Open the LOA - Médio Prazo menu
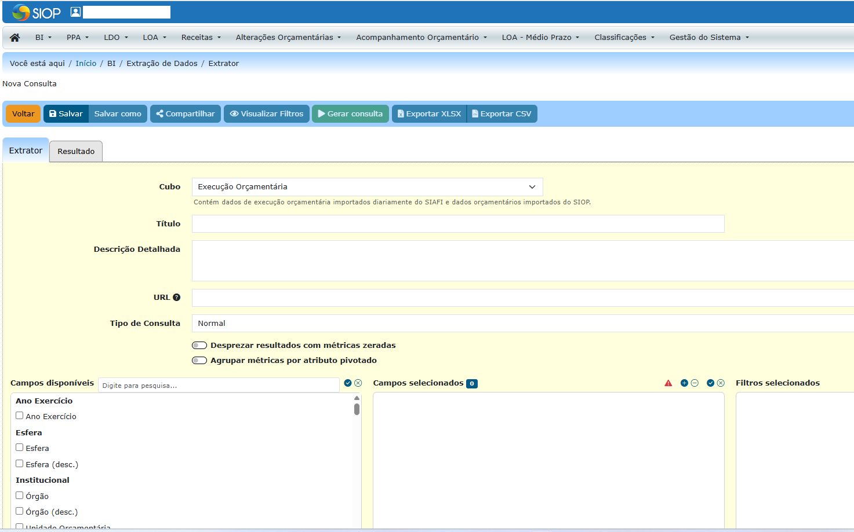 pyautogui.click(x=540, y=37)
